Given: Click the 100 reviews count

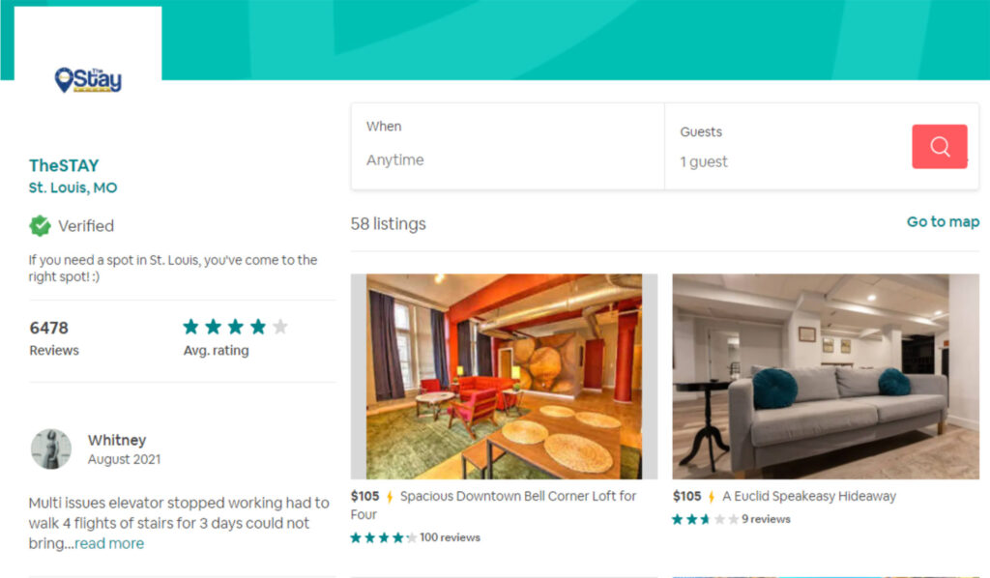Looking at the screenshot, I should tap(450, 537).
